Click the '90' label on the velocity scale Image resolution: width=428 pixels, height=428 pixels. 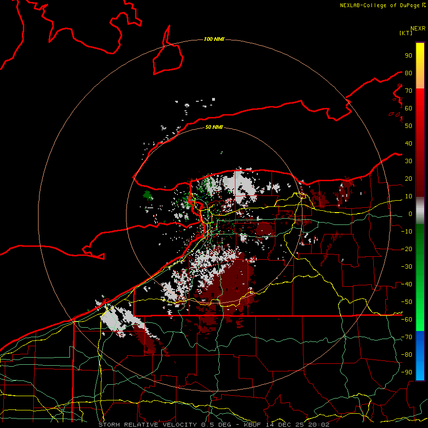(x=409, y=56)
